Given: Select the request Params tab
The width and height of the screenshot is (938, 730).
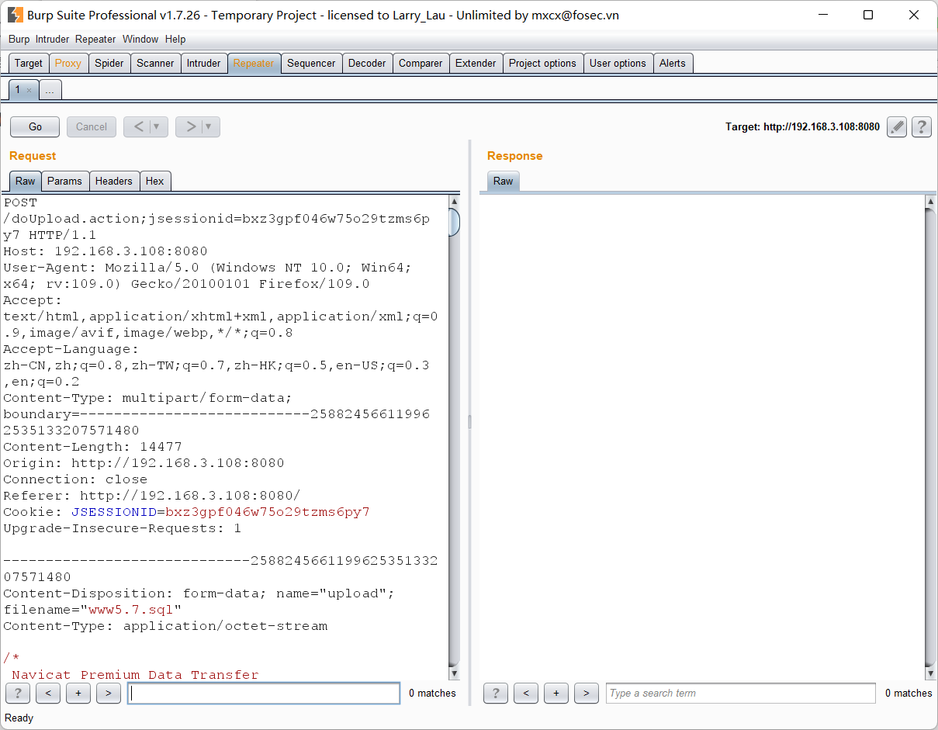Looking at the screenshot, I should [x=64, y=181].
